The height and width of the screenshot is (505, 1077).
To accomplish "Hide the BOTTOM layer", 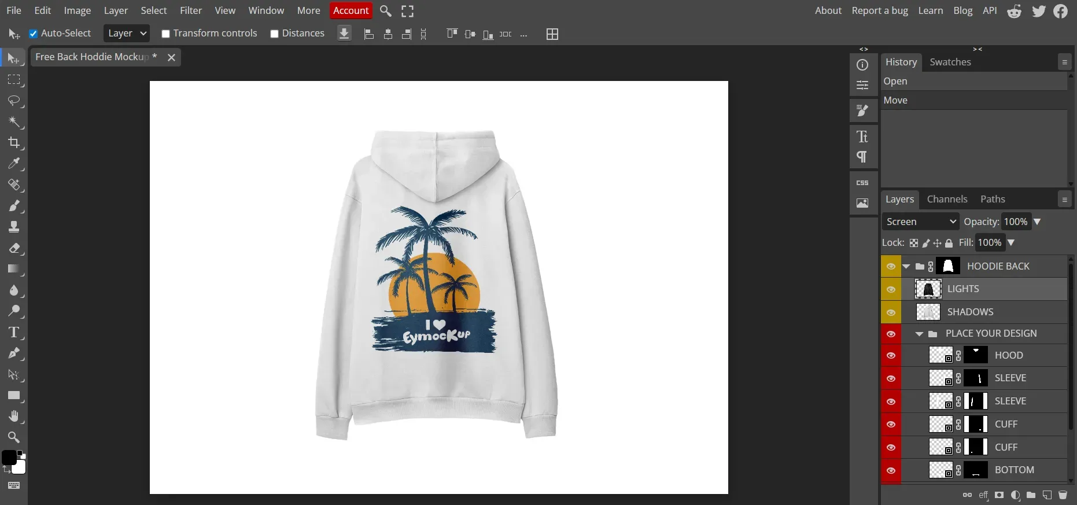I will [891, 470].
